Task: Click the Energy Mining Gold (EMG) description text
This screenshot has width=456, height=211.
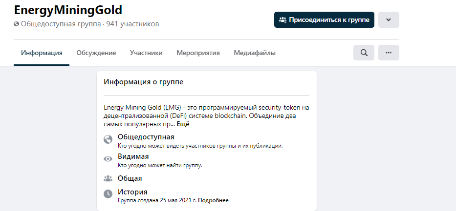Action: click(206, 116)
